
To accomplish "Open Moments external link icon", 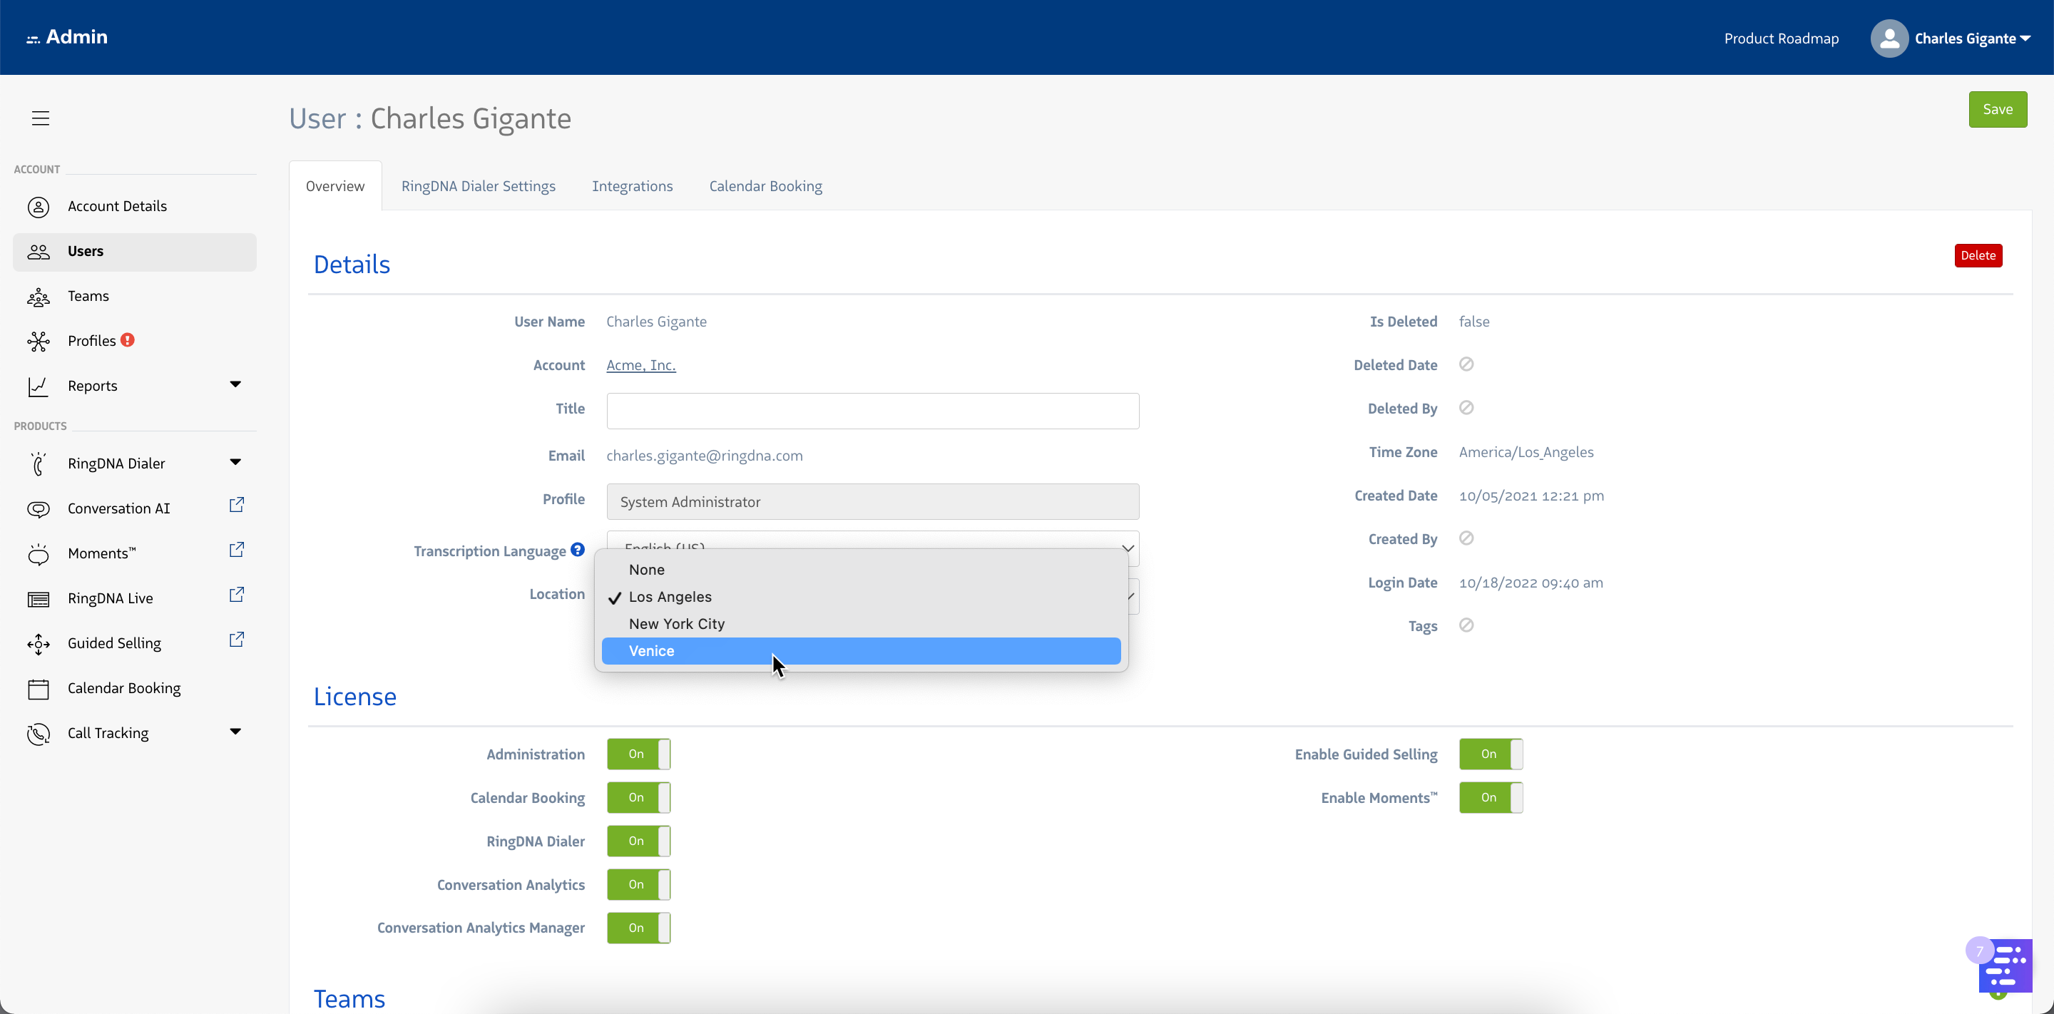I will [x=237, y=550].
